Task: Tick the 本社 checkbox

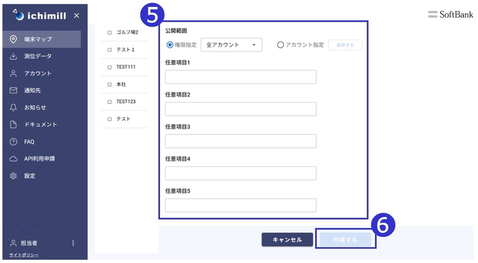Action: coord(110,84)
